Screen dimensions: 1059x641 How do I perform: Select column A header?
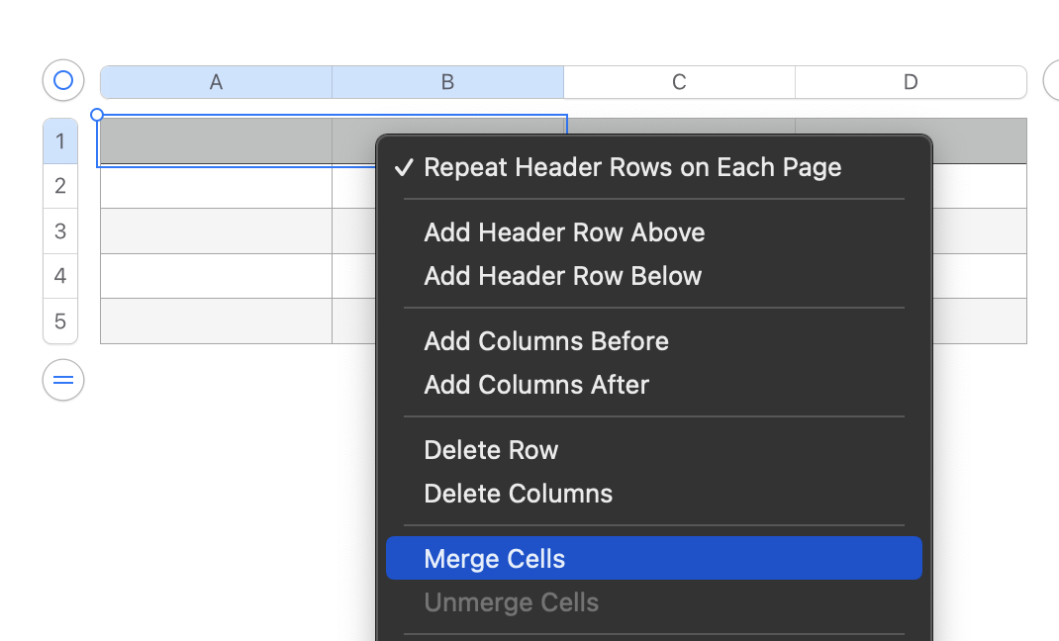(x=216, y=82)
